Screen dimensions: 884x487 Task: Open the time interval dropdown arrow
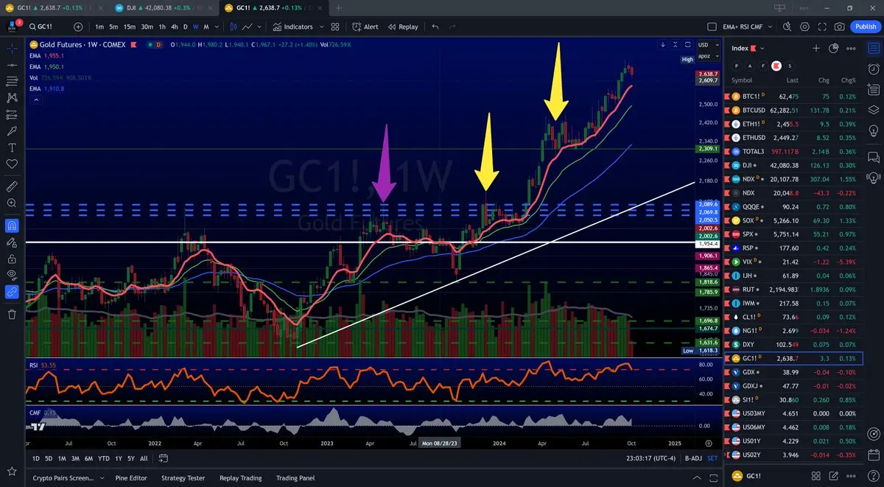click(217, 27)
